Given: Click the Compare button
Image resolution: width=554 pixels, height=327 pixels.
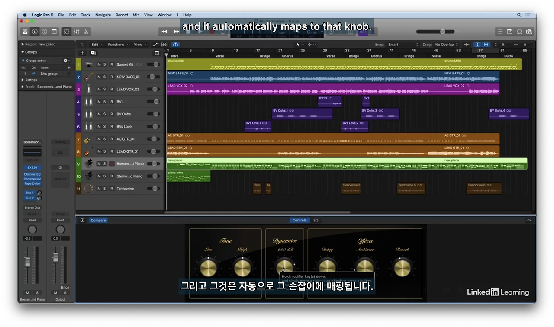Looking at the screenshot, I should click(x=98, y=220).
